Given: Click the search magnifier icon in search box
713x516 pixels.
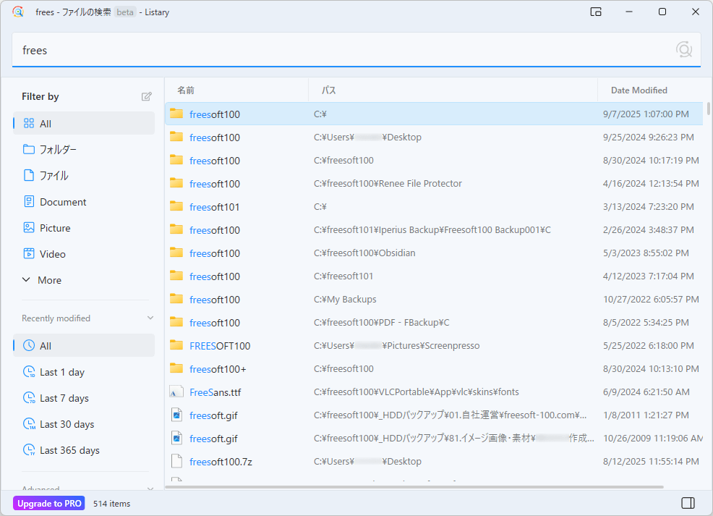Looking at the screenshot, I should pos(683,49).
